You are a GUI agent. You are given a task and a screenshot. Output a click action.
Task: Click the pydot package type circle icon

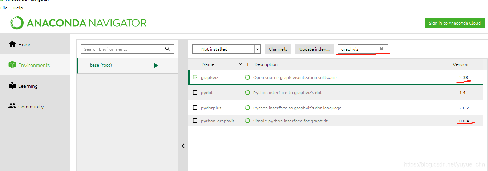247,92
